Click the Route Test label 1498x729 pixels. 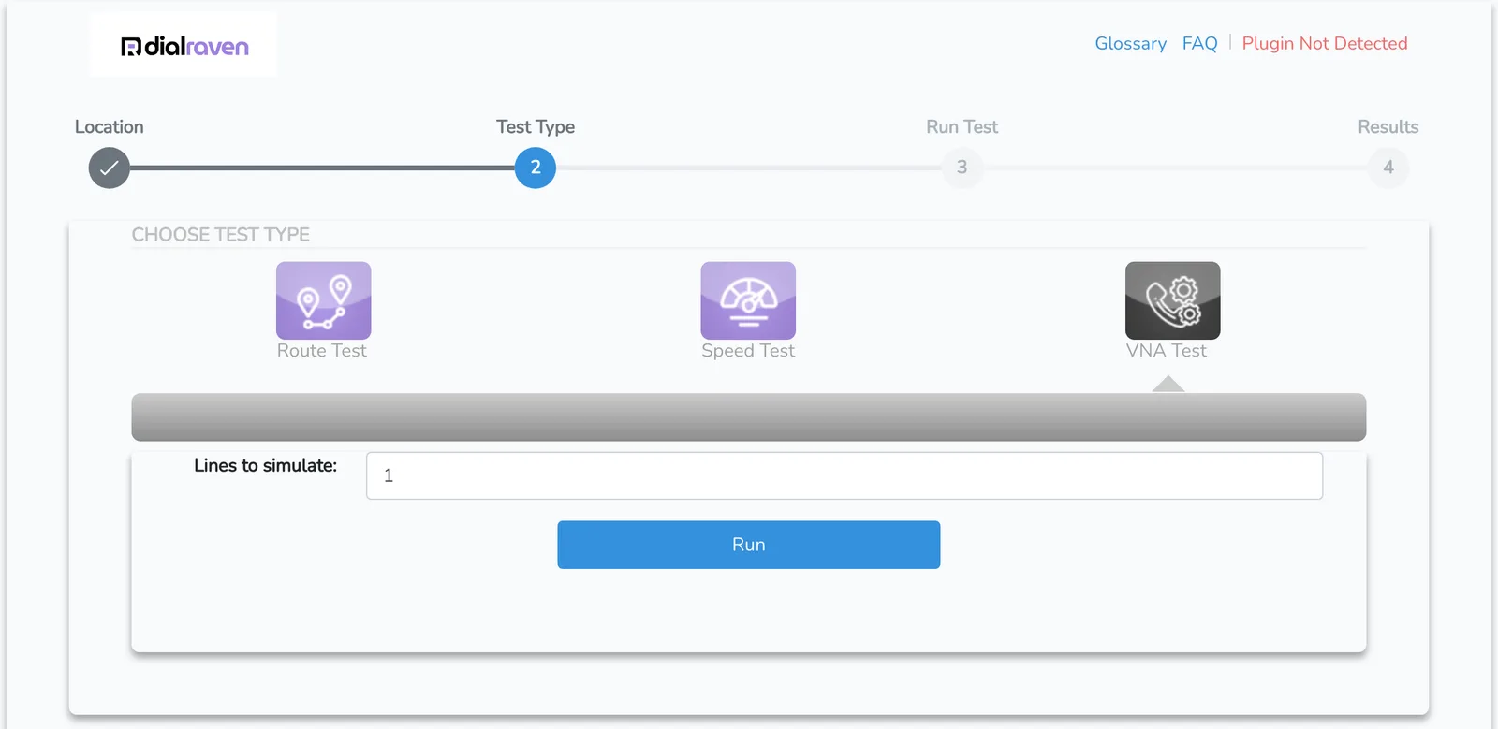[322, 350]
